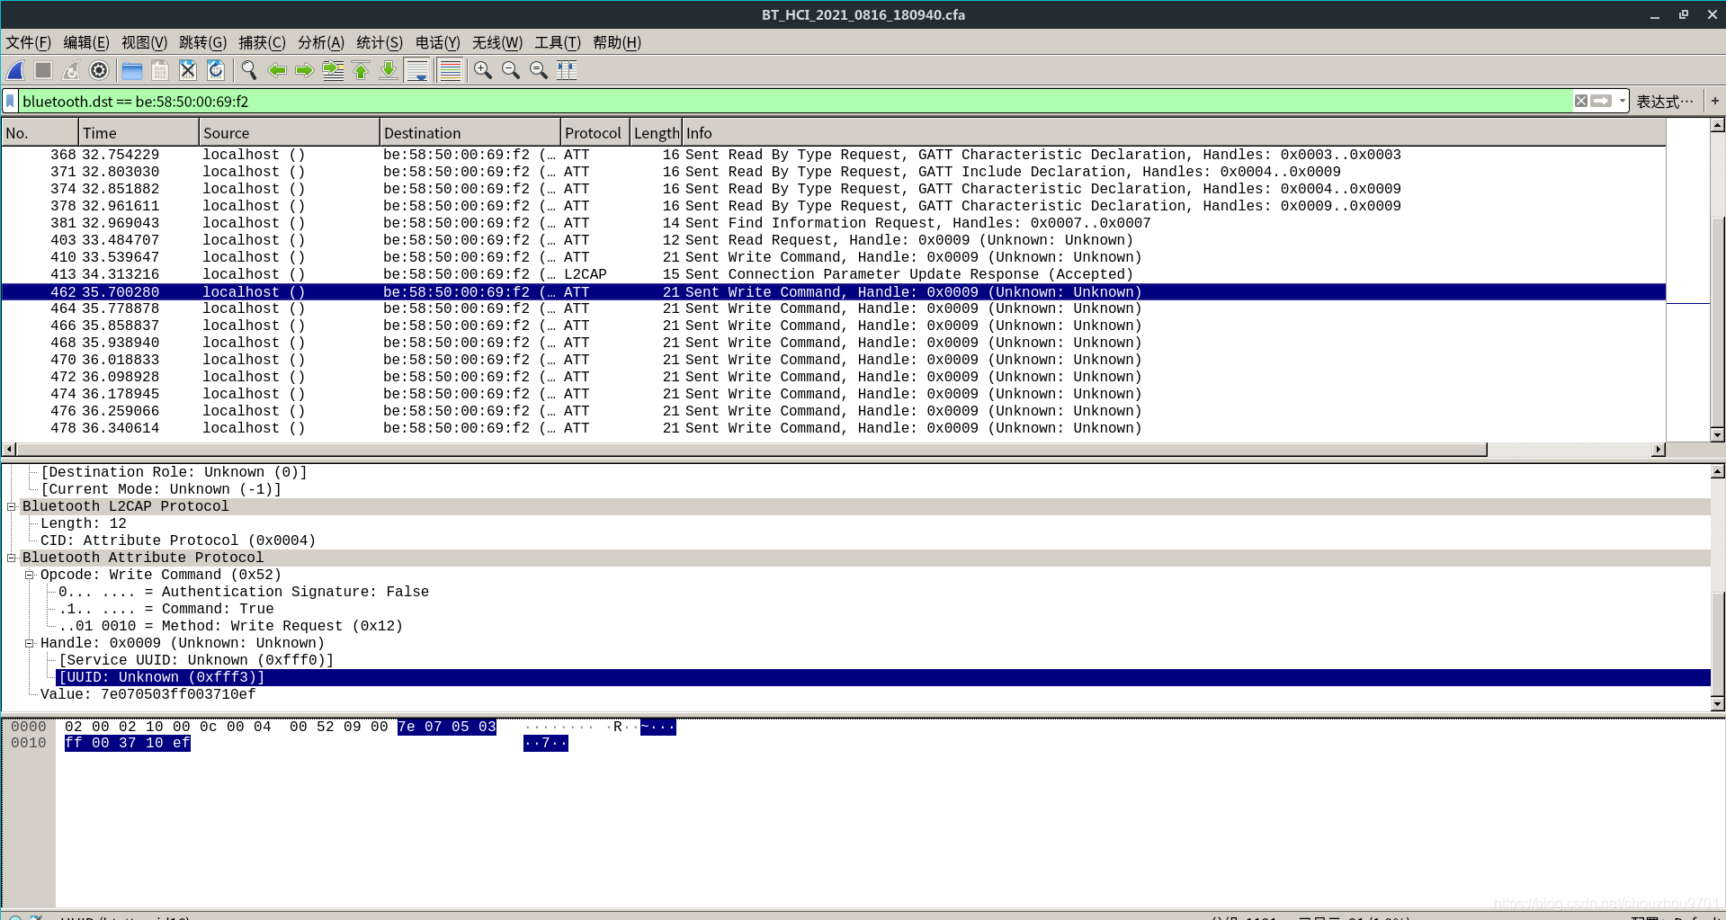Open the 捕获(C) menu

click(x=262, y=42)
